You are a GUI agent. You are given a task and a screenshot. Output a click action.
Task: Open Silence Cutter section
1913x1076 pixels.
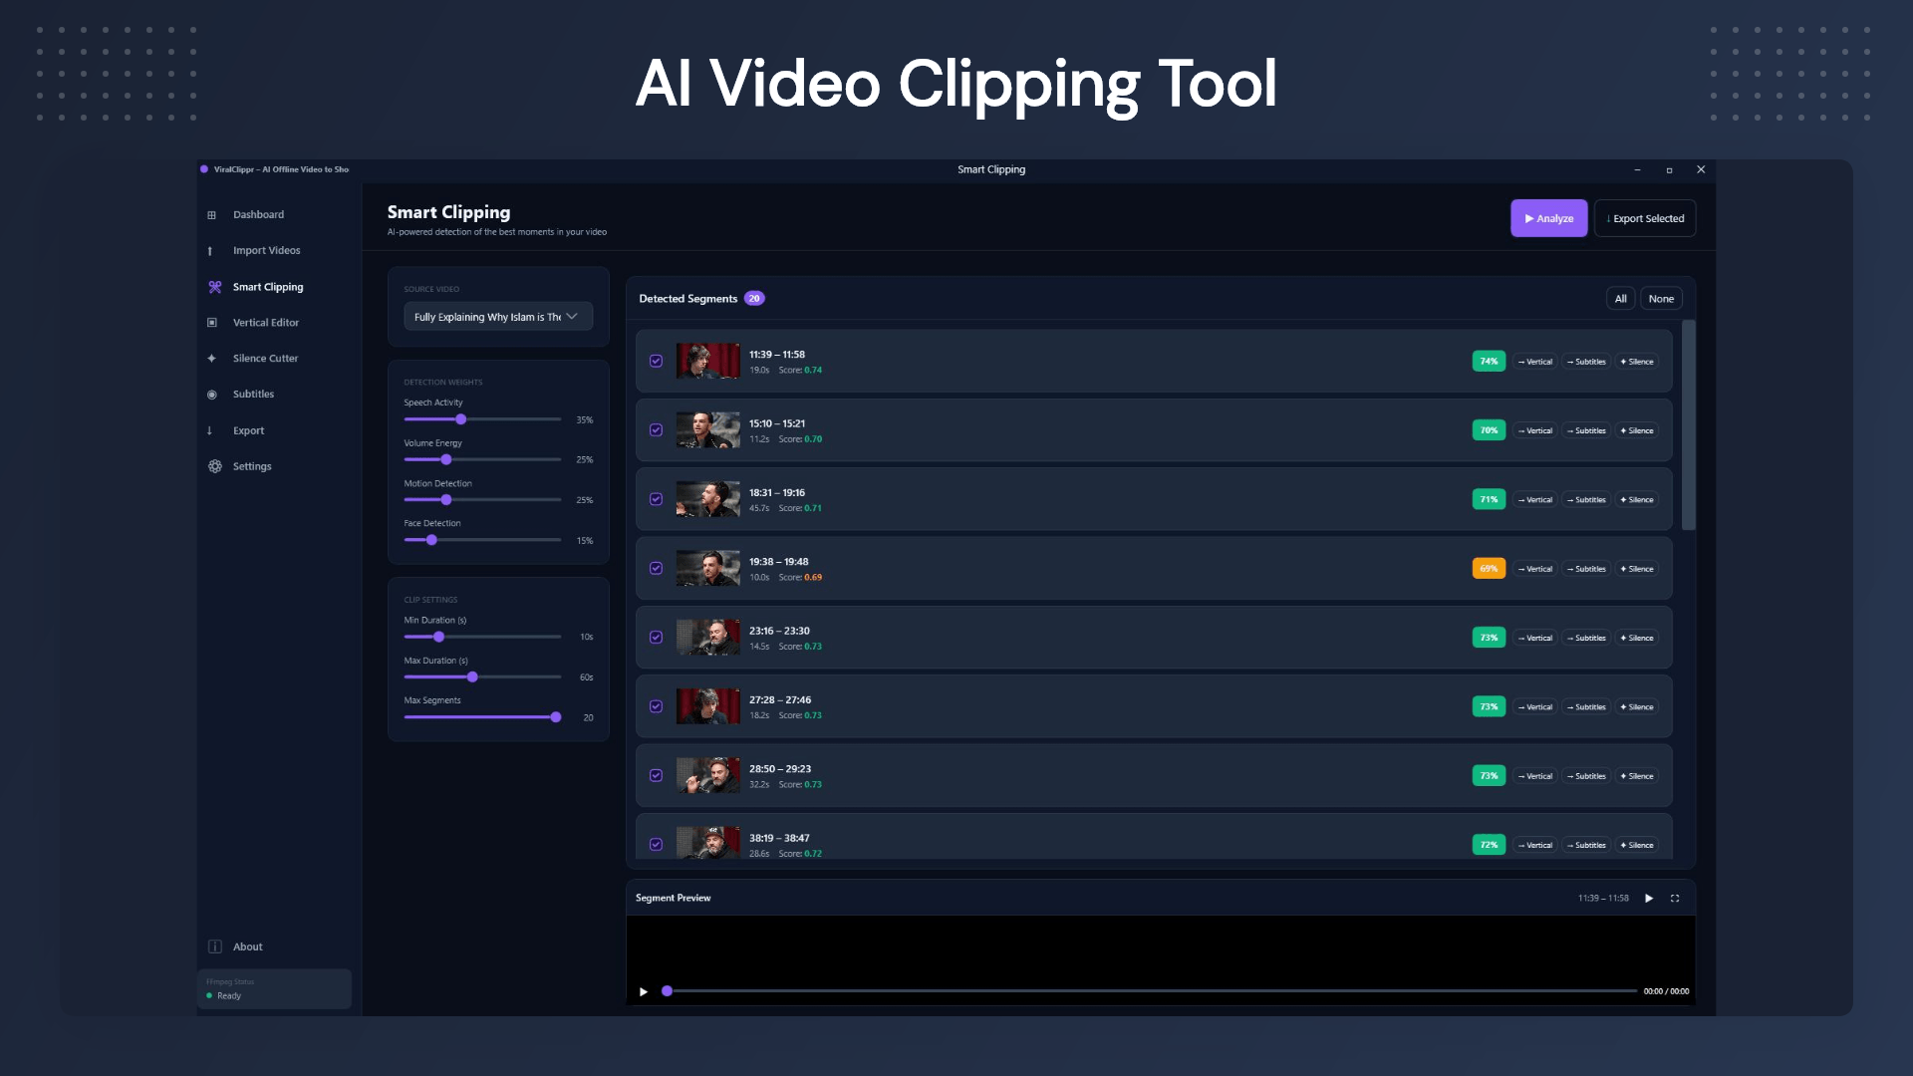[265, 359]
